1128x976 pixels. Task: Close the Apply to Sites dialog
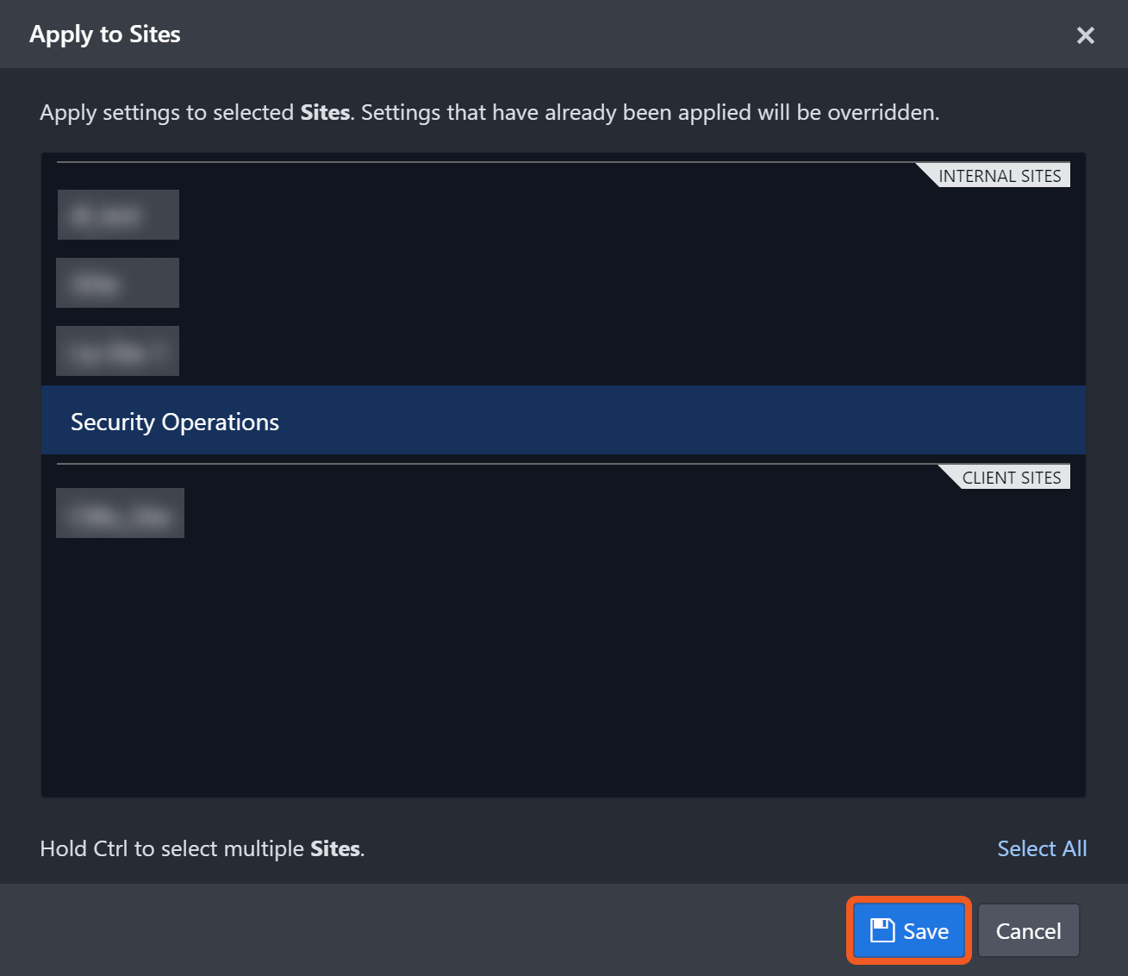[1085, 35]
